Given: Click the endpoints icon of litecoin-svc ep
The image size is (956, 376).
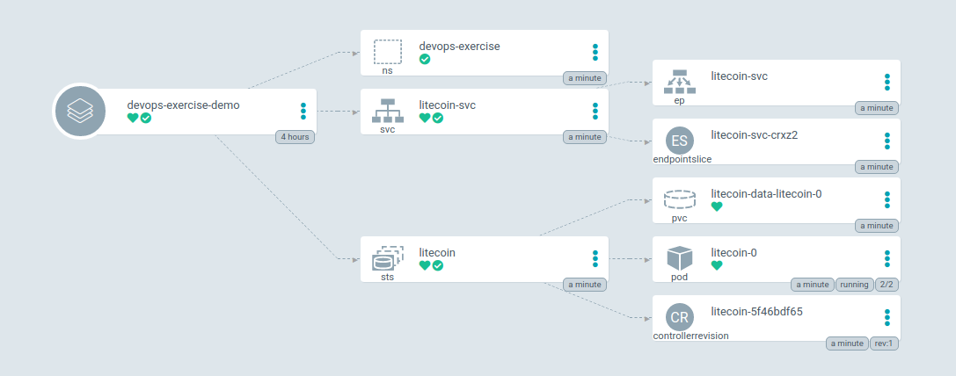Looking at the screenshot, I should click(x=679, y=82).
